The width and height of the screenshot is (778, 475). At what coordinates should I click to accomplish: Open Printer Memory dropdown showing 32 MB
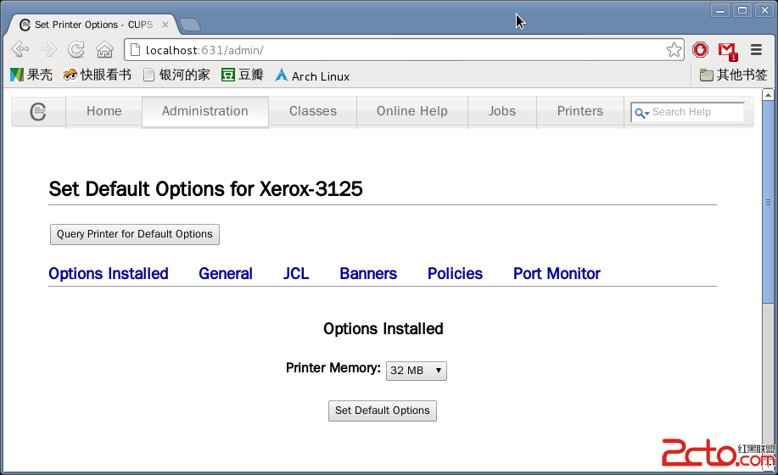pos(417,371)
